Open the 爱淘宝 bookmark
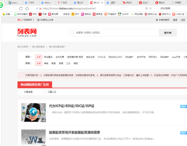 pos(97,14)
